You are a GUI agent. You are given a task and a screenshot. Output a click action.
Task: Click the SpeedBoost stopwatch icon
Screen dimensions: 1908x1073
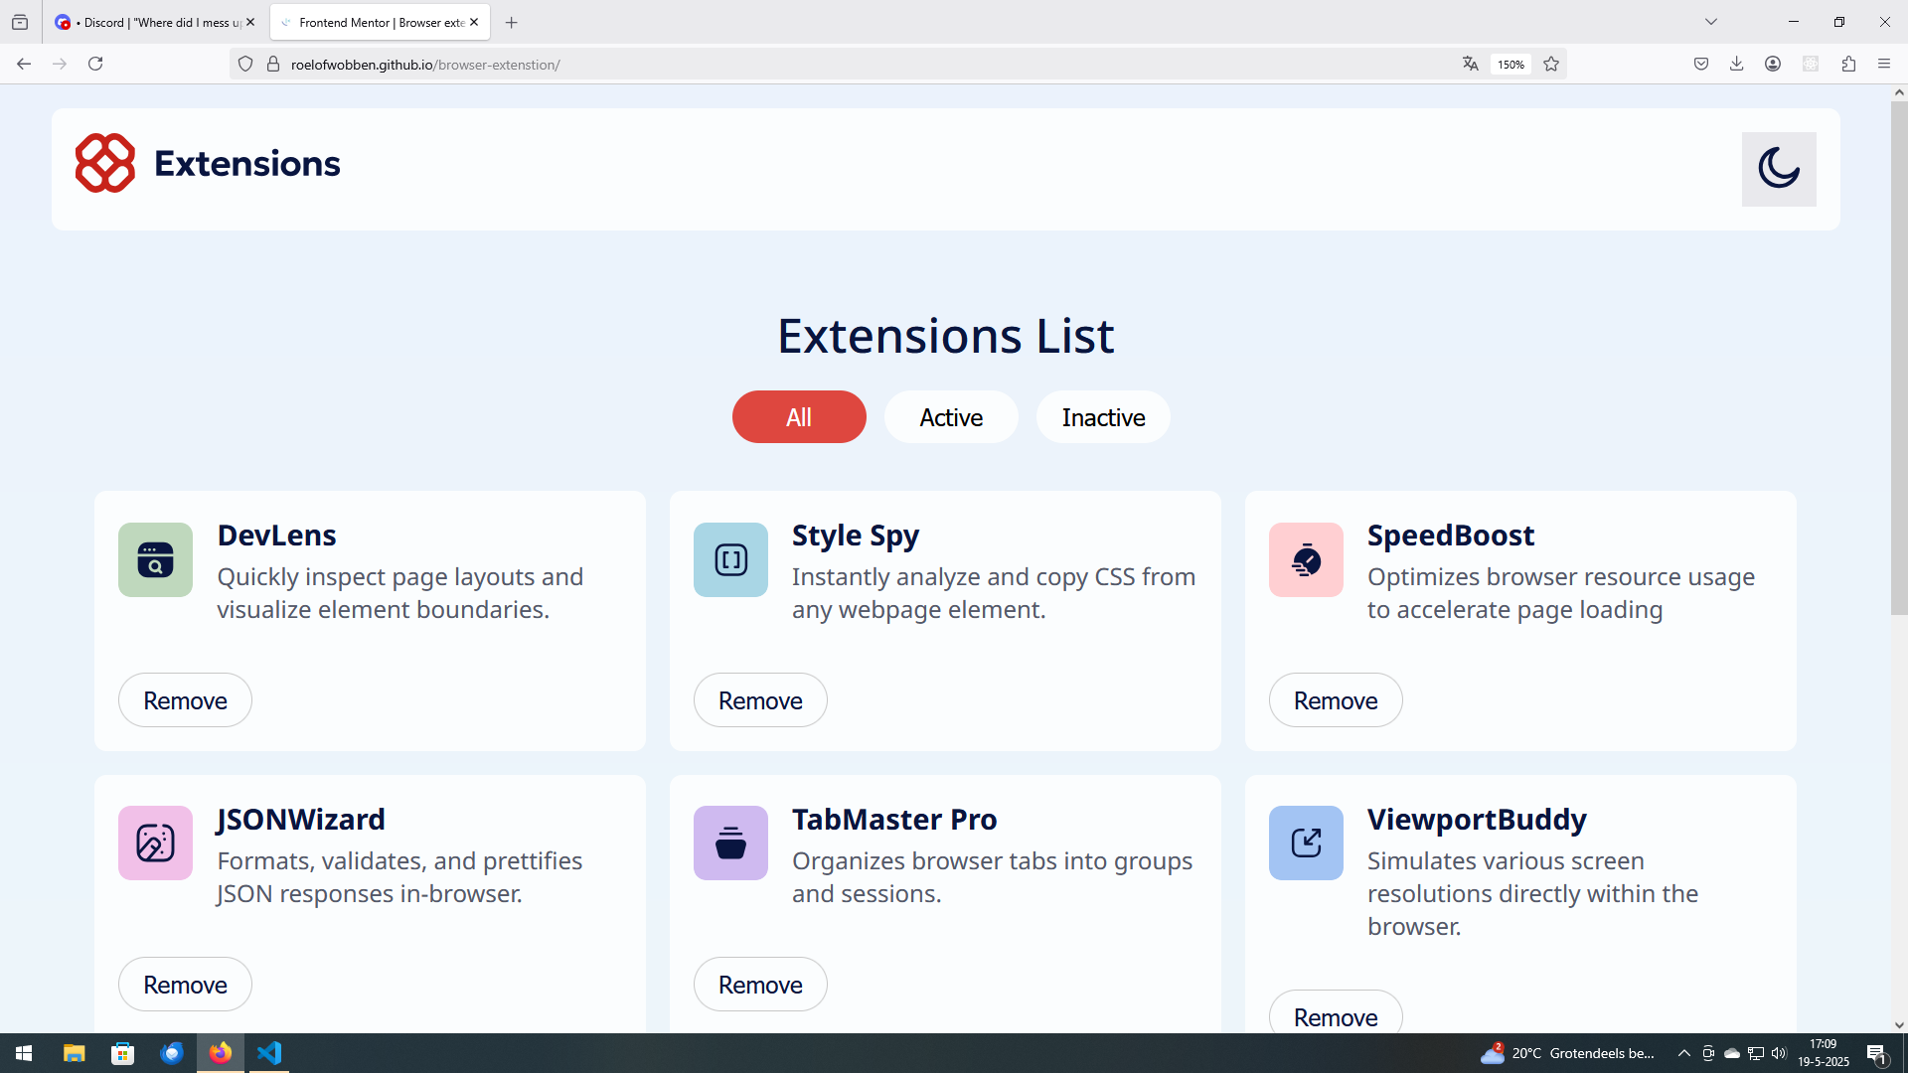[1306, 560]
